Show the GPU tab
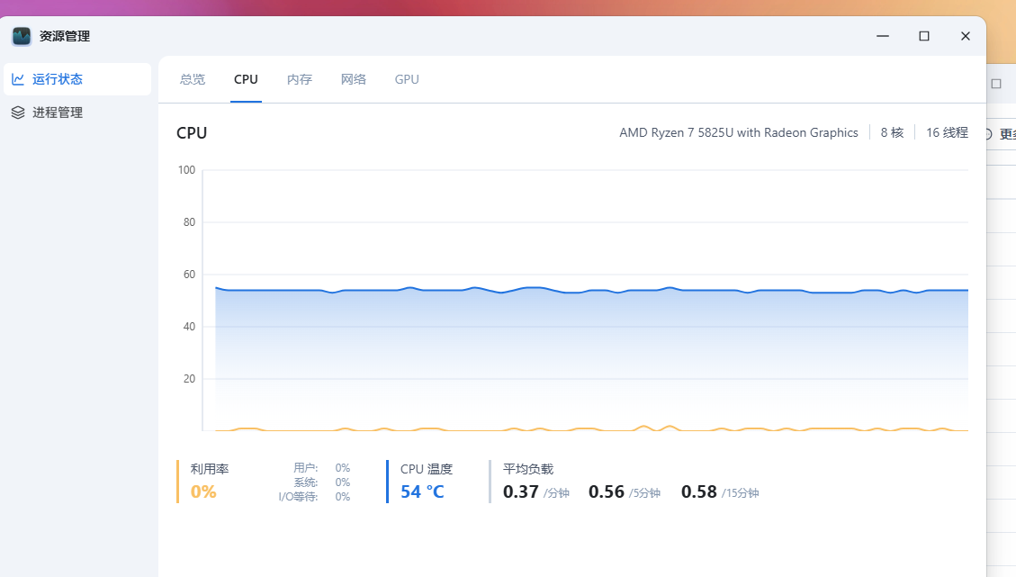The image size is (1016, 577). 407,79
